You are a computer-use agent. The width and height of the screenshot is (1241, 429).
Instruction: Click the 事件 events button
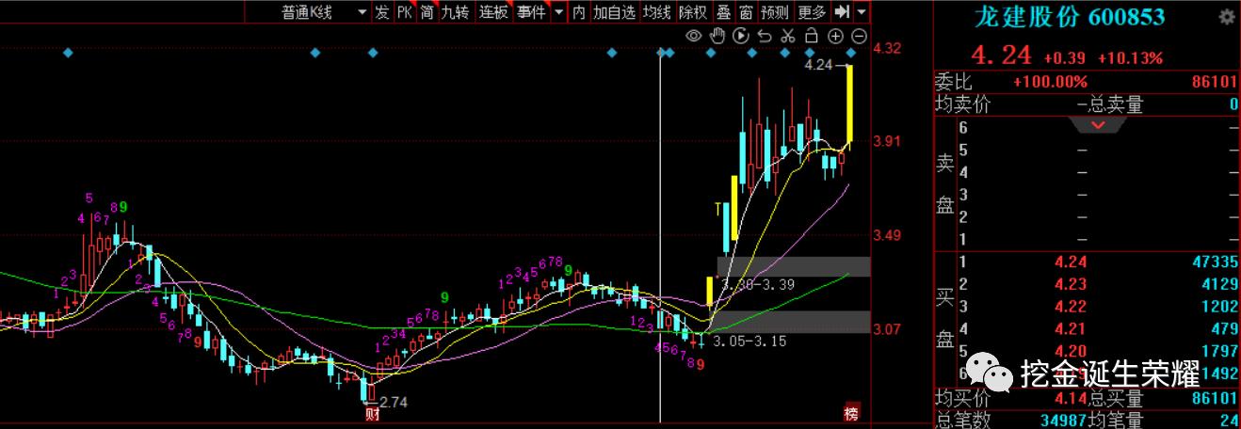[531, 11]
